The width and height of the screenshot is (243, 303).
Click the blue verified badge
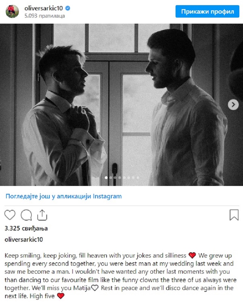point(68,8)
